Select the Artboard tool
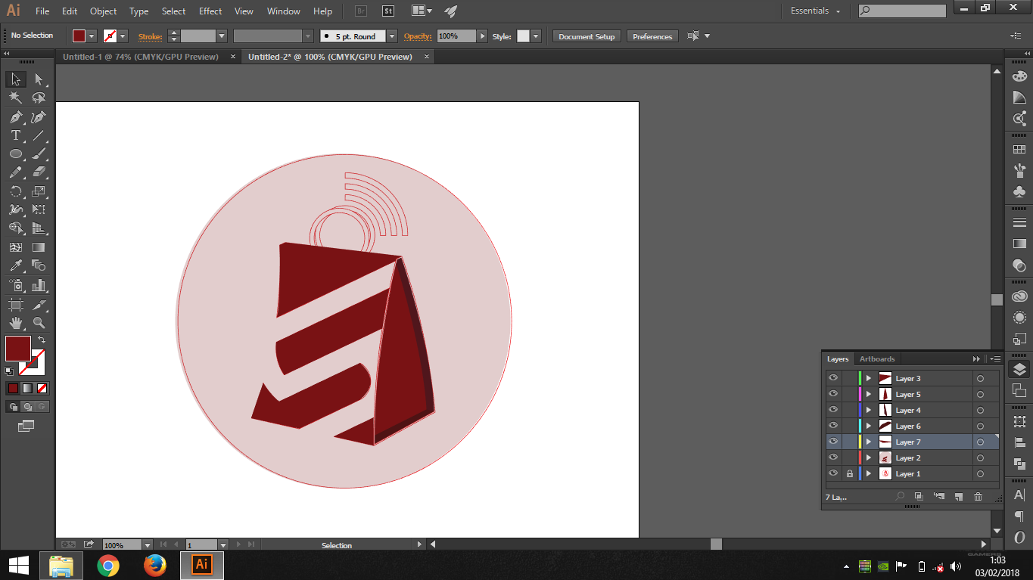1033x580 pixels. pos(16,305)
